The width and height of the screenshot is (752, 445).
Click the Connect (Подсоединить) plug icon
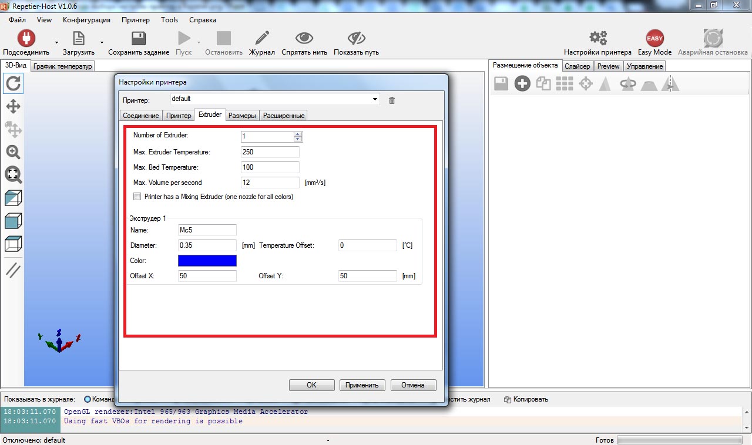point(26,39)
